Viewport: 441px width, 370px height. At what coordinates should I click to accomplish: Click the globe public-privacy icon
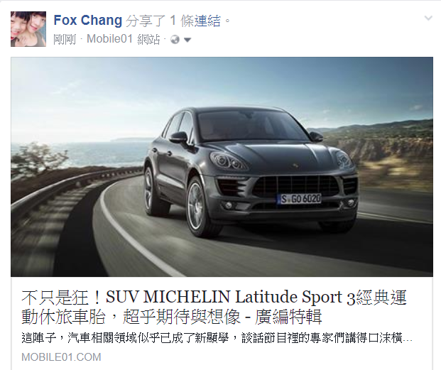tap(175, 40)
